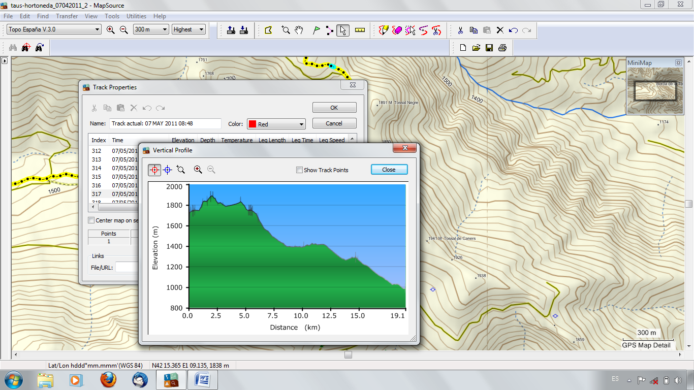
Task: Open Word from the taskbar
Action: pyautogui.click(x=203, y=380)
